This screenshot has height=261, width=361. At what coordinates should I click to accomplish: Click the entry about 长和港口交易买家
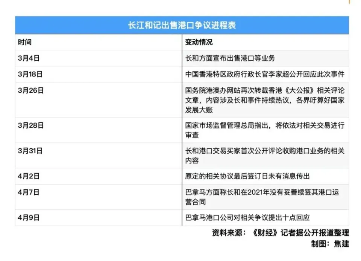265,156
